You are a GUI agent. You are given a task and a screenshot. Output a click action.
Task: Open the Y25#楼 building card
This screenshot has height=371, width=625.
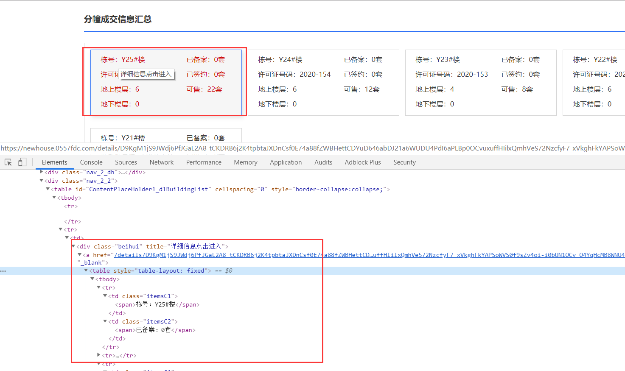click(x=166, y=82)
